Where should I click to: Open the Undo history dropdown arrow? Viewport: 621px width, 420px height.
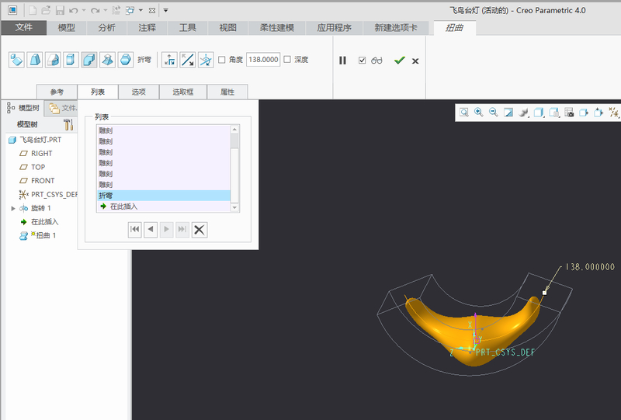pos(84,10)
